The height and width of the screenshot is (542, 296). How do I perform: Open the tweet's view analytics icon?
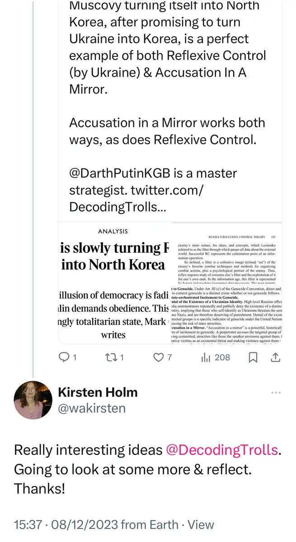coord(206,358)
